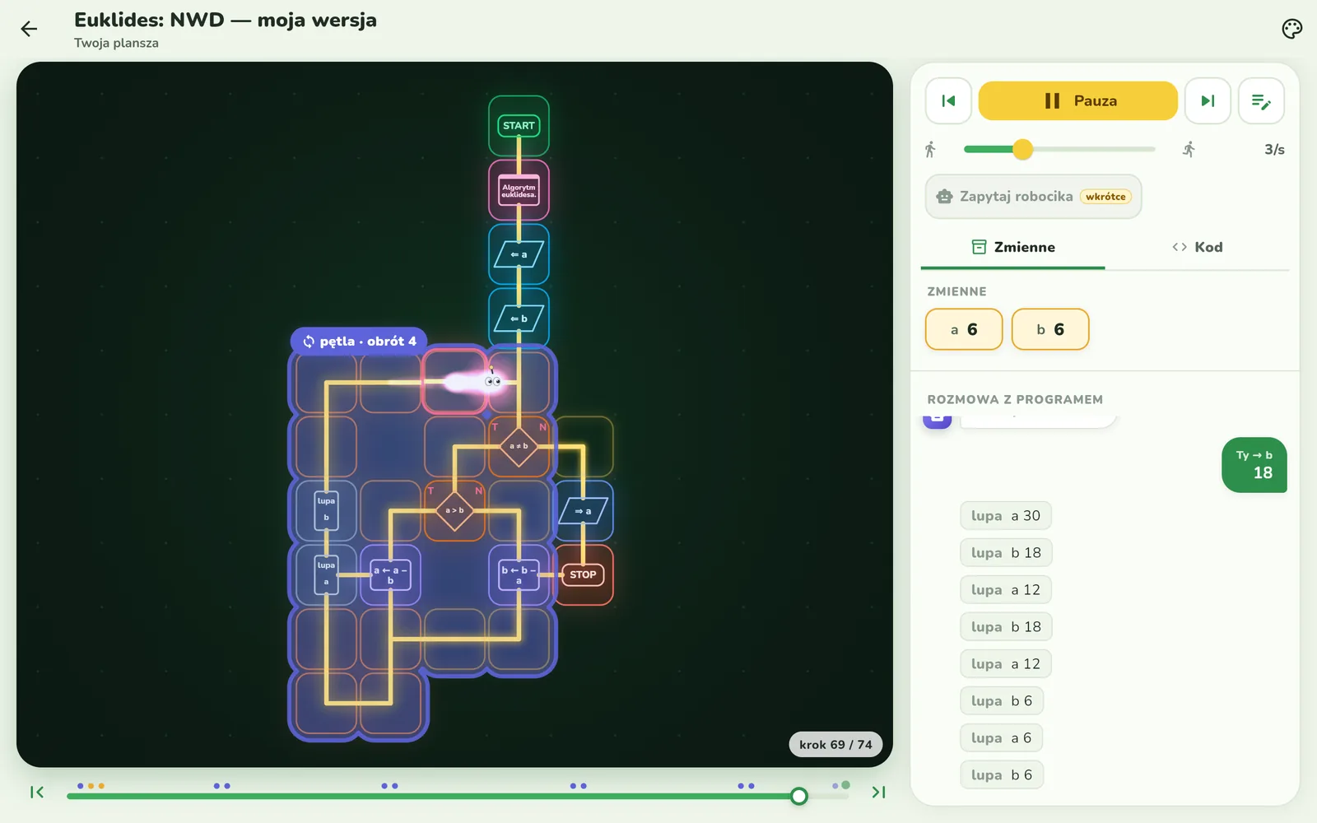Step forward with the next-step button
Screen dimensions: 1317x823
(1208, 101)
